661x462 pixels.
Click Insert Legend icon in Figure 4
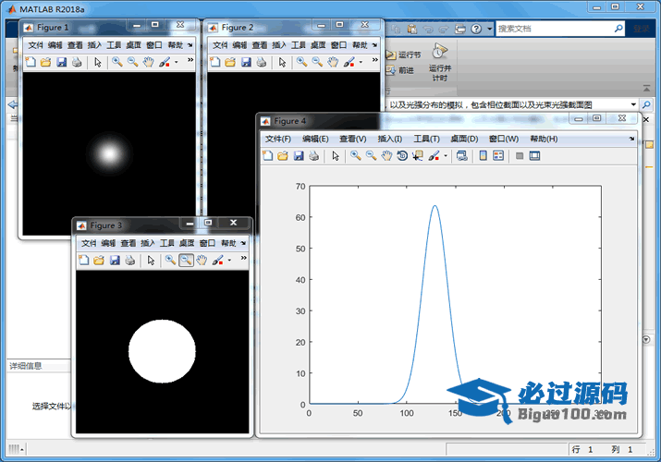pos(498,156)
